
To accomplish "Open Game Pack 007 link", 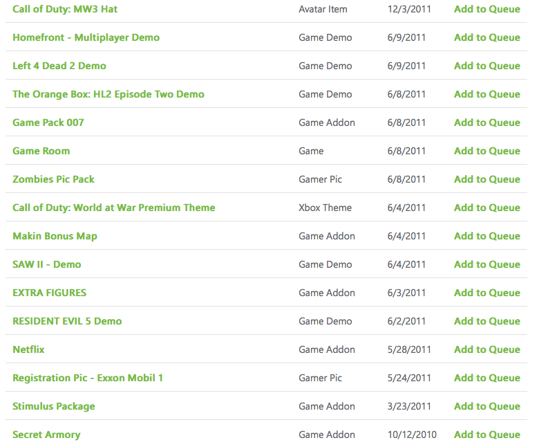I will [x=48, y=122].
